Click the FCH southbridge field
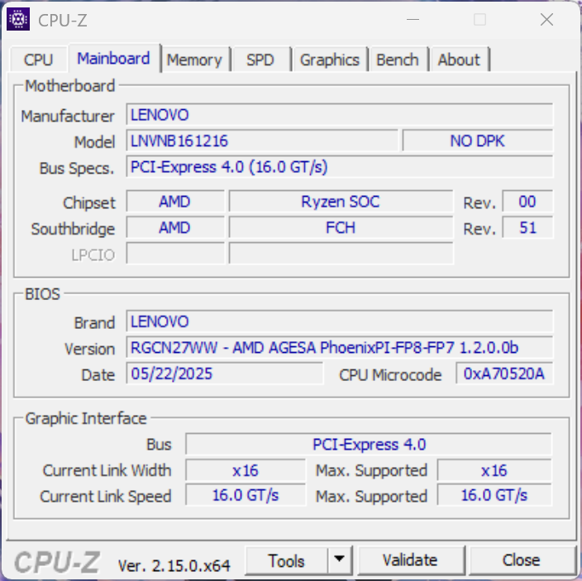 pyautogui.click(x=341, y=227)
